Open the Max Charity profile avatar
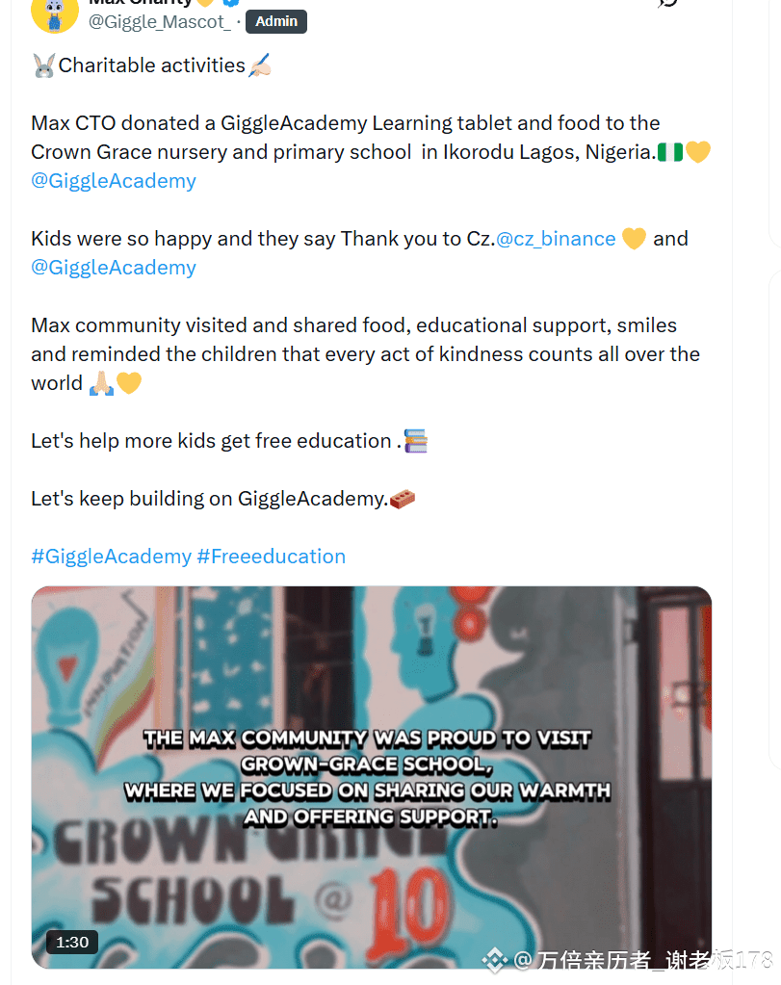Image resolution: width=781 pixels, height=985 pixels. pos(55,13)
